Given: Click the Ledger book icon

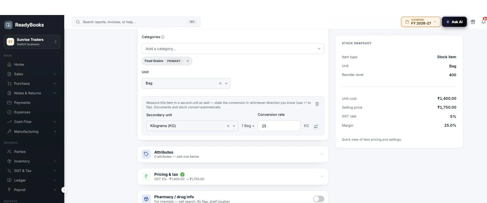Looking at the screenshot, I should (9, 180).
